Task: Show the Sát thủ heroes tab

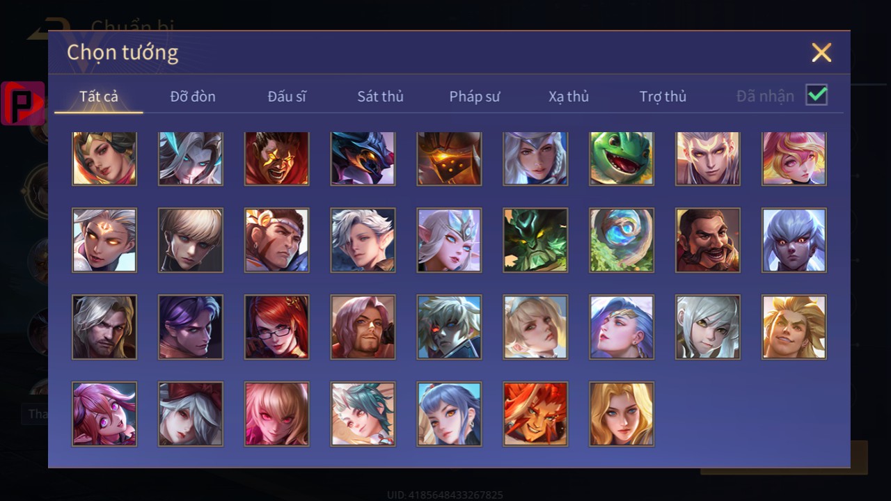Action: [380, 97]
